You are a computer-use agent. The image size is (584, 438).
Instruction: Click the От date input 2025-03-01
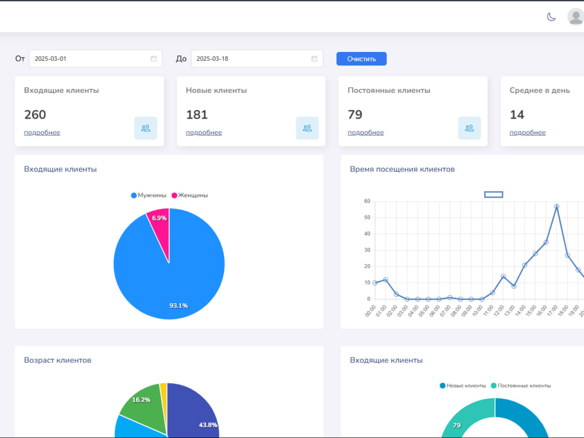pos(96,58)
